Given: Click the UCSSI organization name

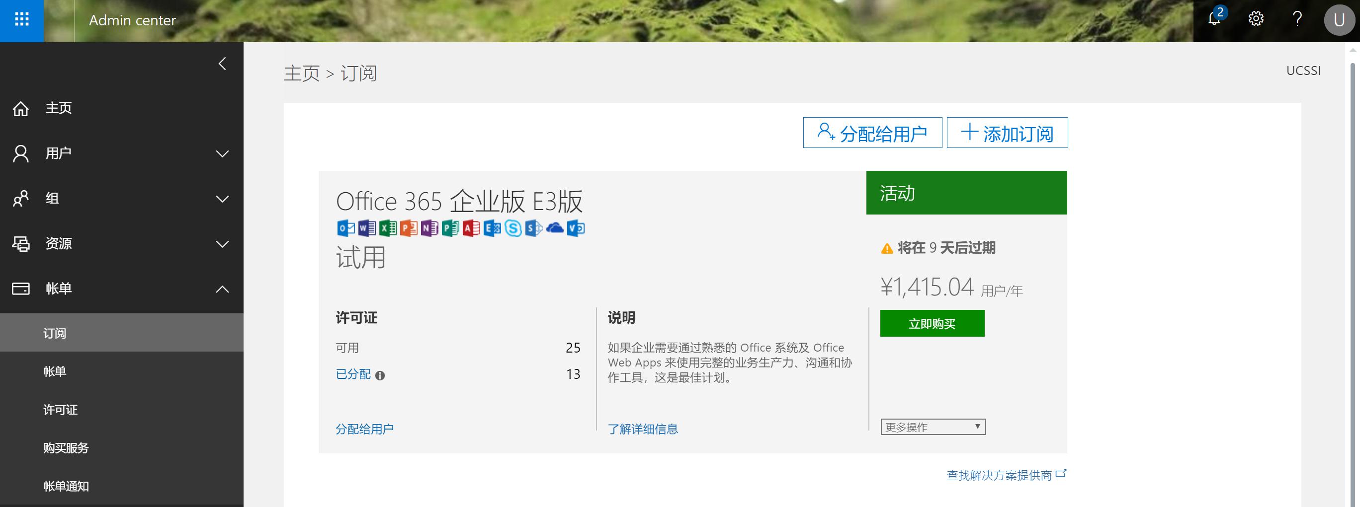Looking at the screenshot, I should pos(1303,71).
